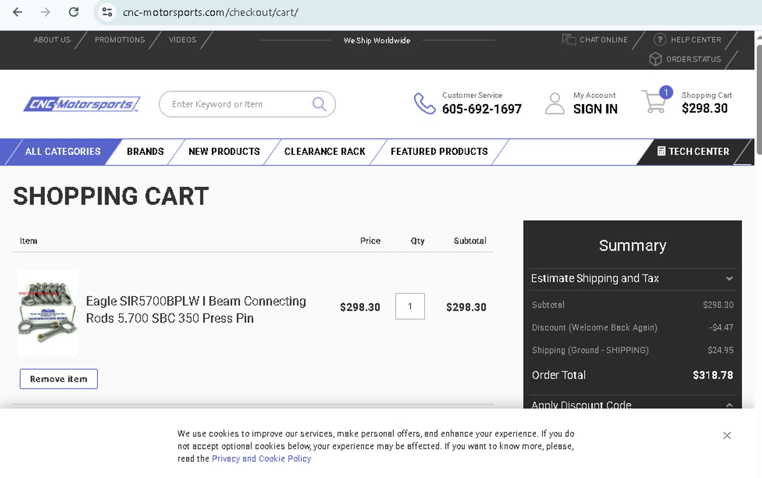Go back with the browser back arrow
The height and width of the screenshot is (478, 762).
click(17, 12)
